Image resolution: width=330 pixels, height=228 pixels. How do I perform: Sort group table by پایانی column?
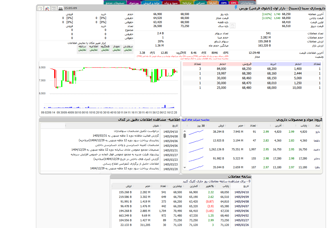[x=304, y=125]
